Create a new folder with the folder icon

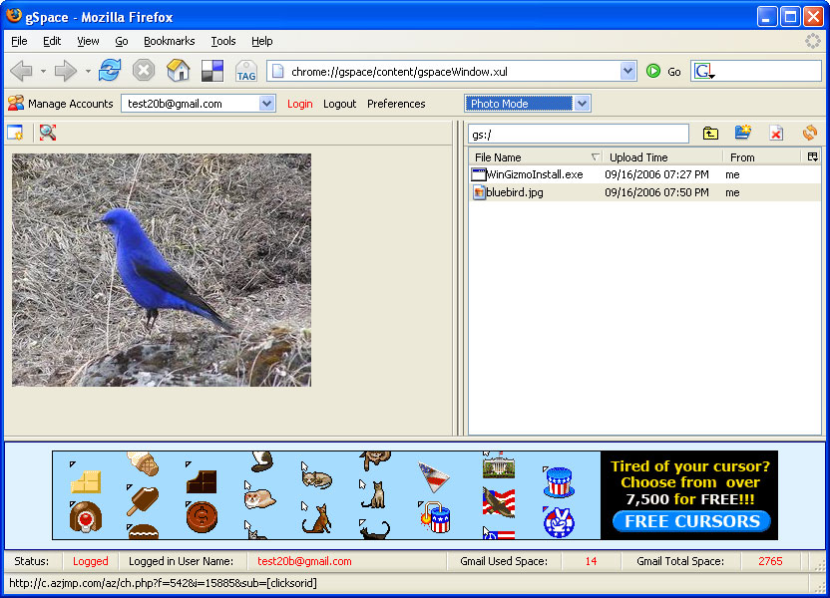pos(743,133)
